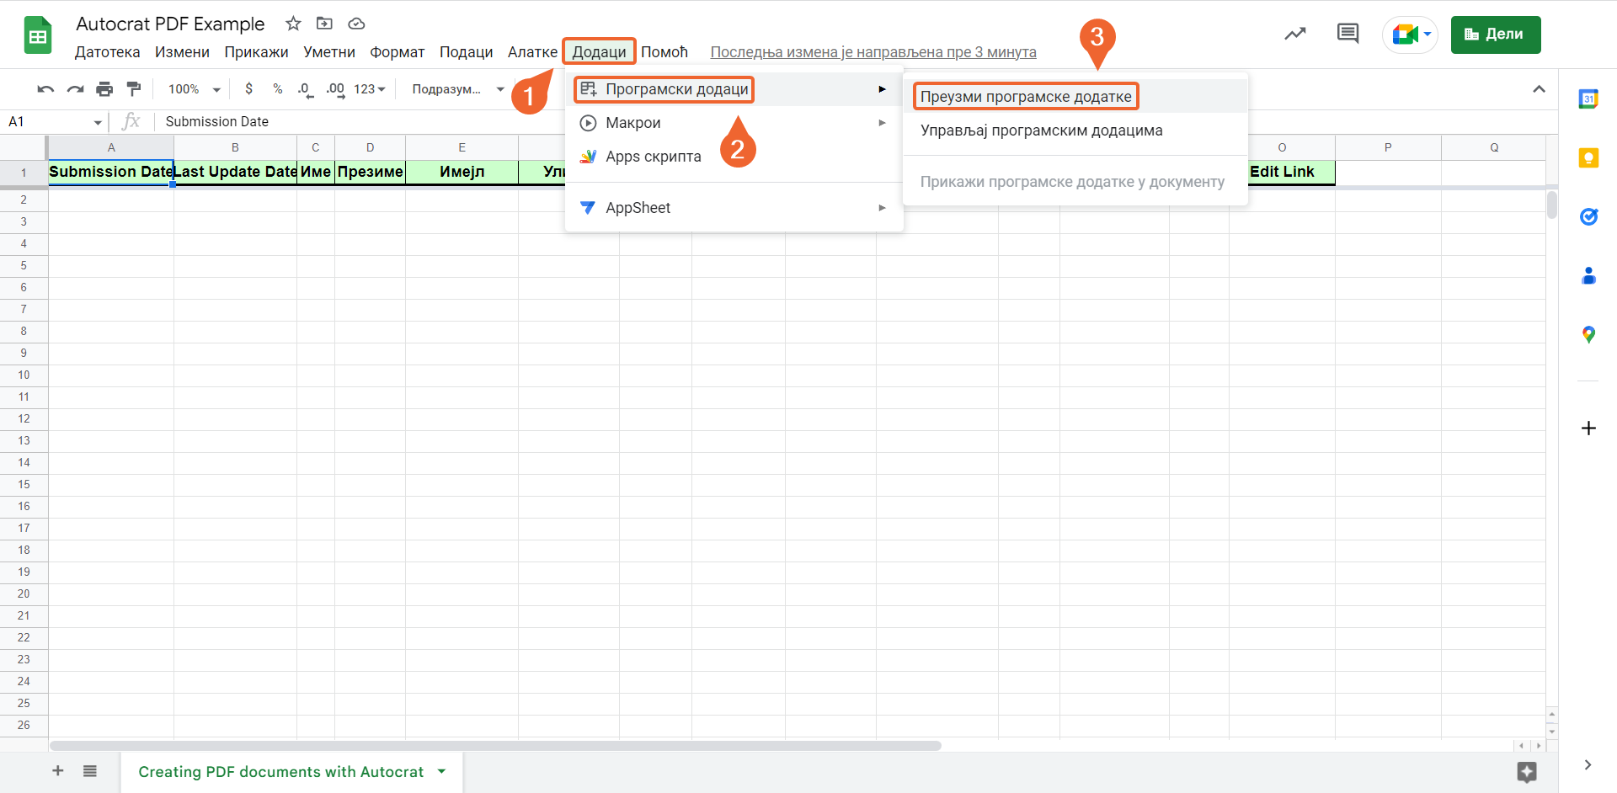Open the Google Sheets home icon

[x=38, y=35]
